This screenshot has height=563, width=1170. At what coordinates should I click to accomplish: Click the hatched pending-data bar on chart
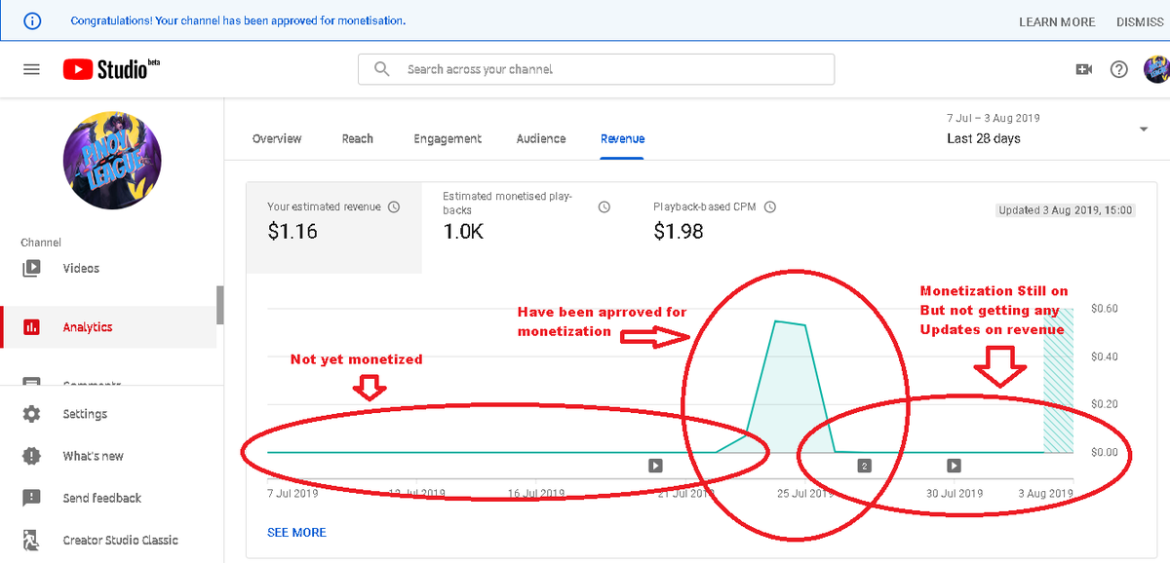point(1058,380)
